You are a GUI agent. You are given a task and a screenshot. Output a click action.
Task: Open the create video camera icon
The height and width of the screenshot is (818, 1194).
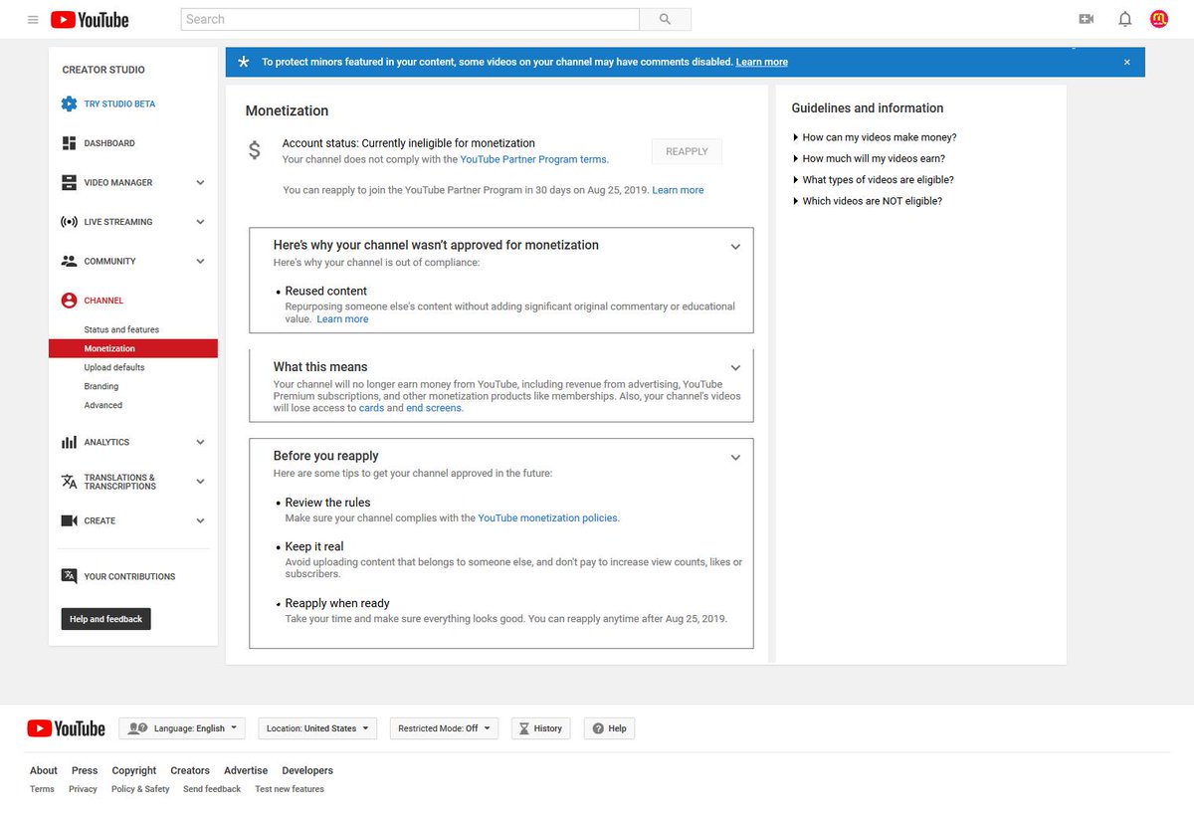click(x=1087, y=19)
